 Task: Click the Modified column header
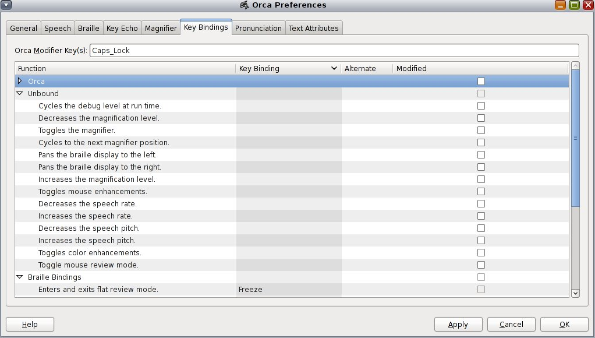(x=480, y=68)
